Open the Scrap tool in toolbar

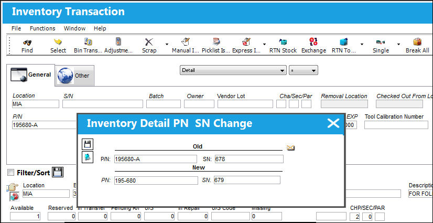149,46
